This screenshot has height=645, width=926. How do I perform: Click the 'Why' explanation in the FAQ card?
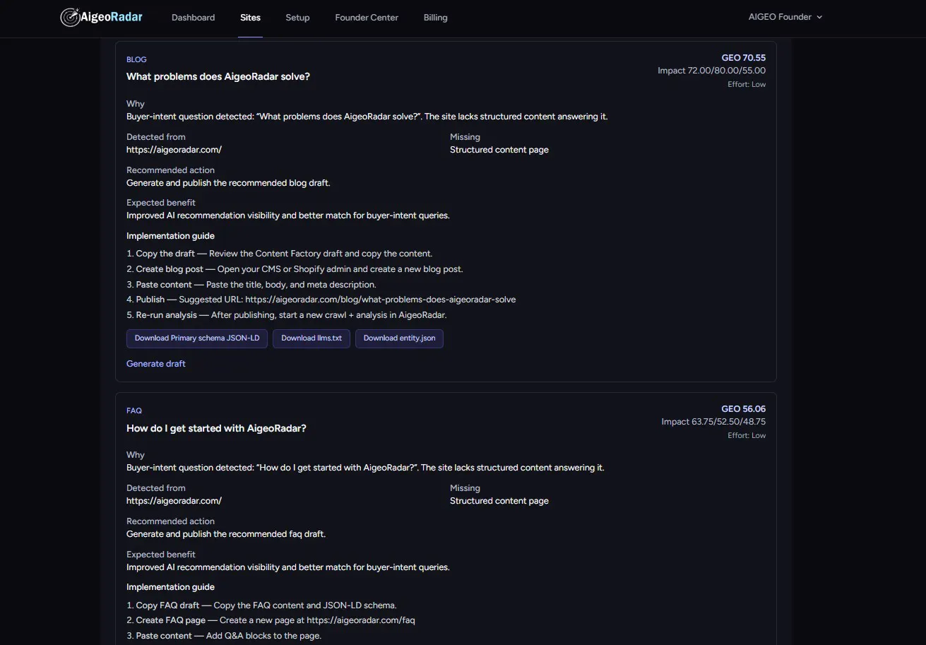(x=365, y=468)
